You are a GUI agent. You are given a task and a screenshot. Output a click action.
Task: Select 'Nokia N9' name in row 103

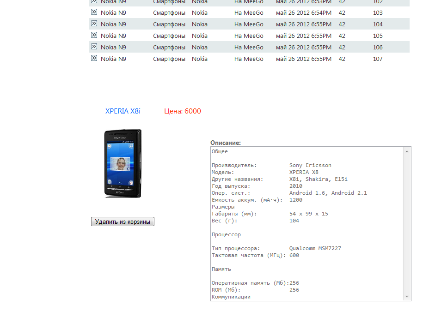click(x=113, y=12)
